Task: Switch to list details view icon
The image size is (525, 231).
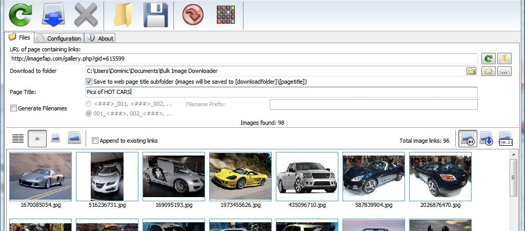Action: [18, 139]
